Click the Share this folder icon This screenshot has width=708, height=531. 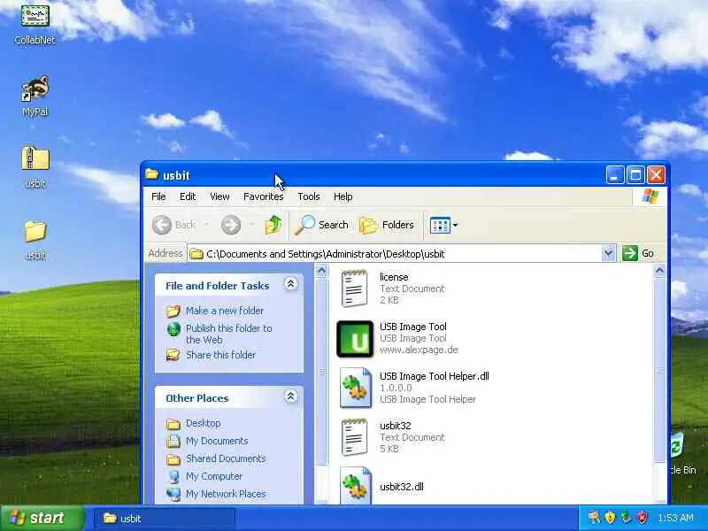pos(173,355)
